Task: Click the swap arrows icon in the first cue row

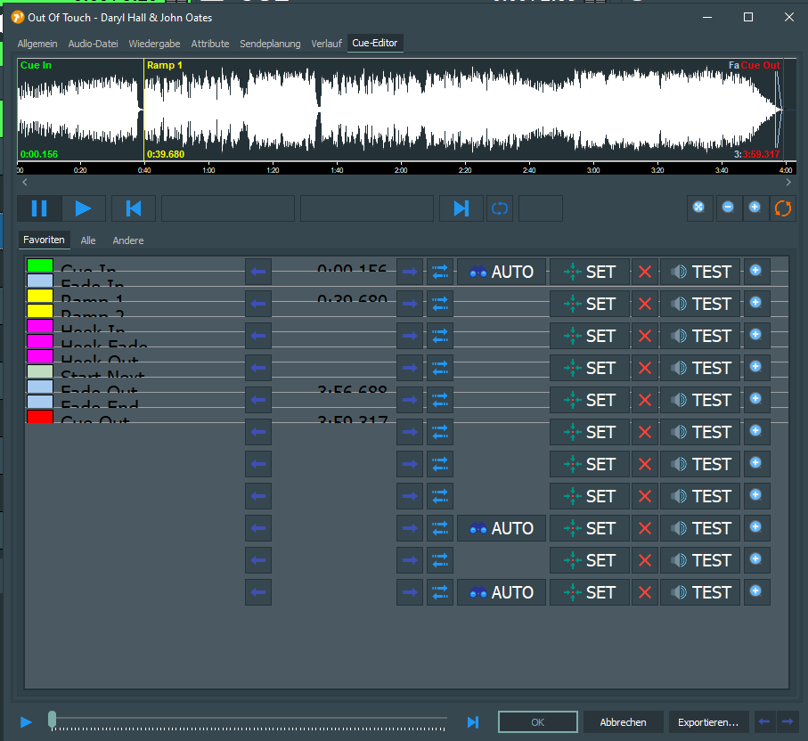Action: point(440,273)
